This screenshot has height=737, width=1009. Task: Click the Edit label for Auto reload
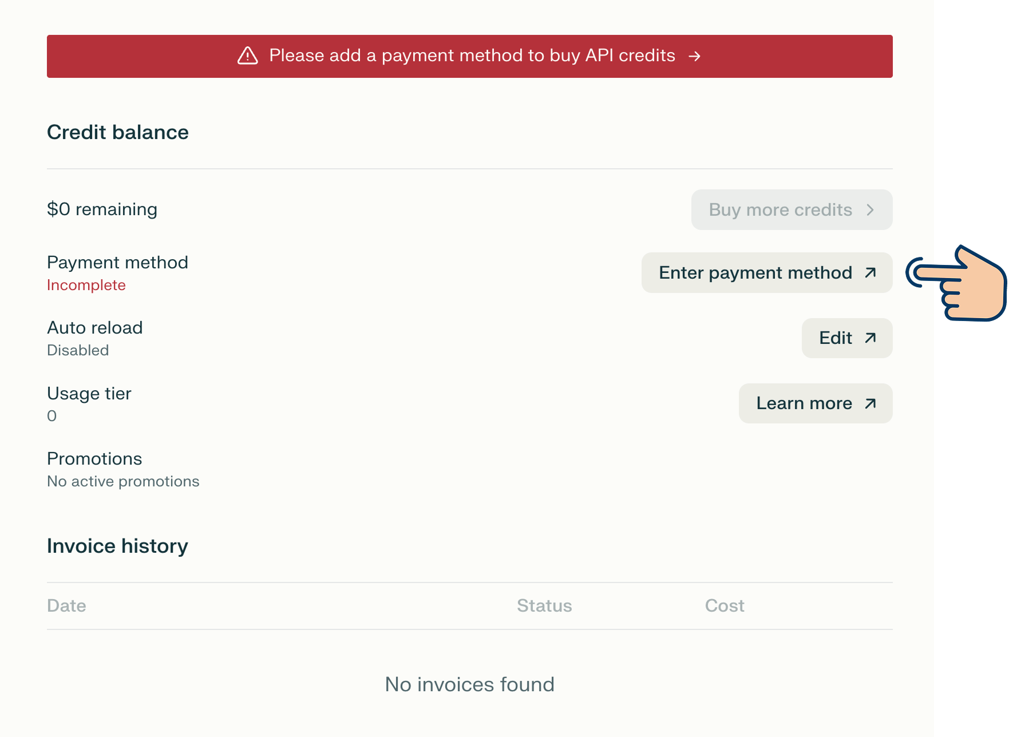click(835, 338)
